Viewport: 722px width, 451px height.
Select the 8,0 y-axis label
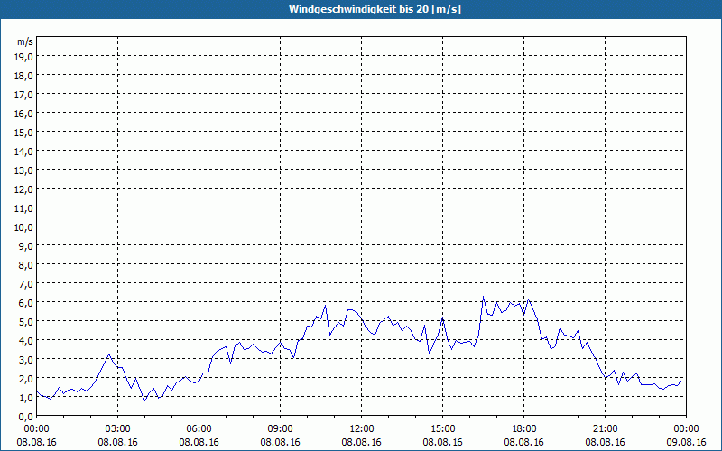[26, 265]
